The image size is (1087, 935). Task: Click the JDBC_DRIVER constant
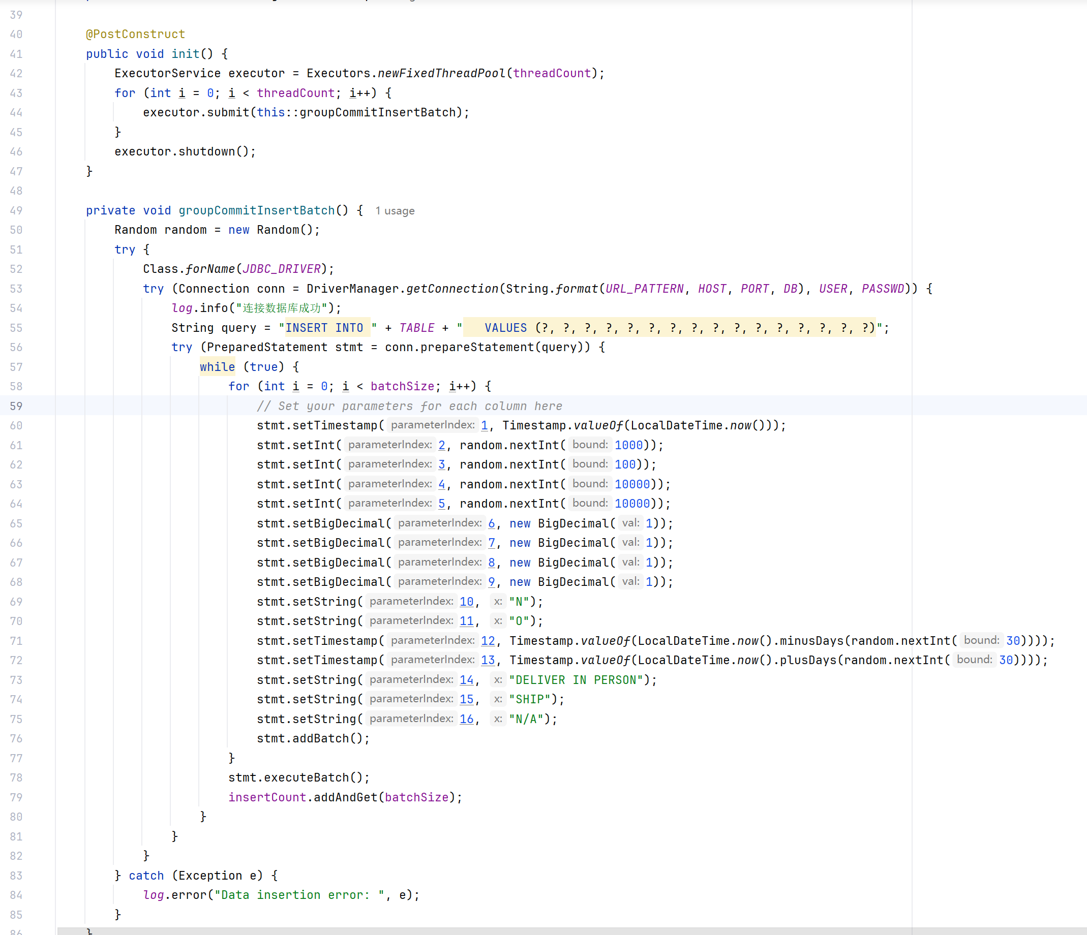281,269
